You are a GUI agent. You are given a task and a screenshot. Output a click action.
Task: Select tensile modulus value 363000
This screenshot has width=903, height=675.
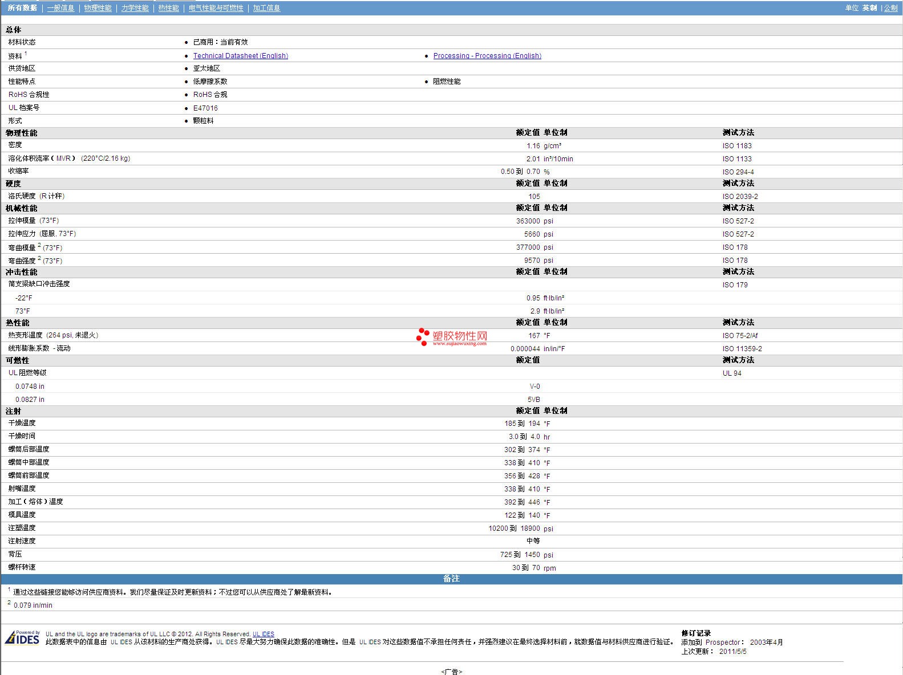click(x=528, y=221)
